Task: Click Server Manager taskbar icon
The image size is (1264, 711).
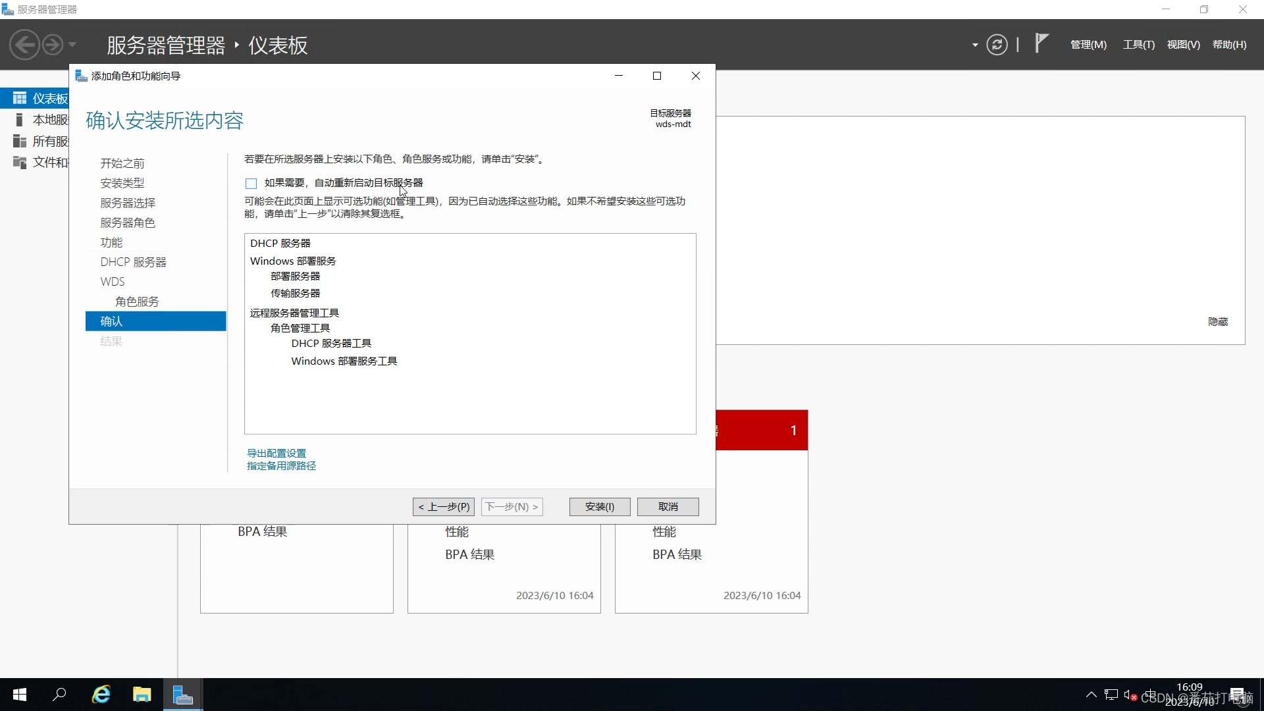Action: pos(182,695)
